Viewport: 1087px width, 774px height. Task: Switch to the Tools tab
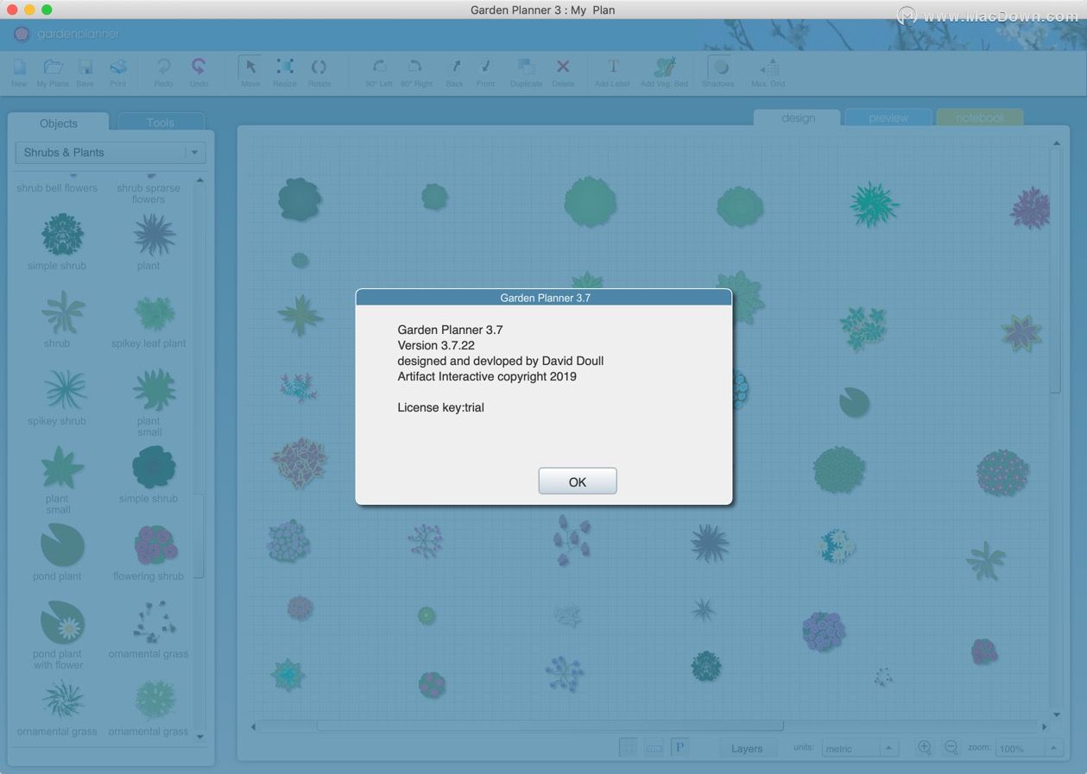[161, 123]
